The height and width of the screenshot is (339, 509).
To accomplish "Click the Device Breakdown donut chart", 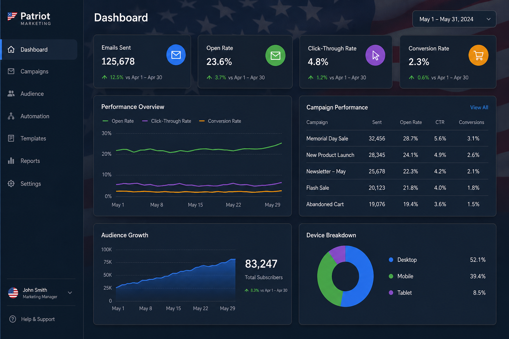I will pyautogui.click(x=345, y=276).
